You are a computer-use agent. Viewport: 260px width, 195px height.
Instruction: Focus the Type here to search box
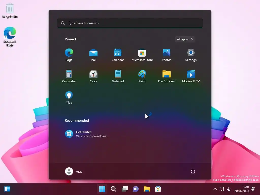pyautogui.click(x=130, y=23)
